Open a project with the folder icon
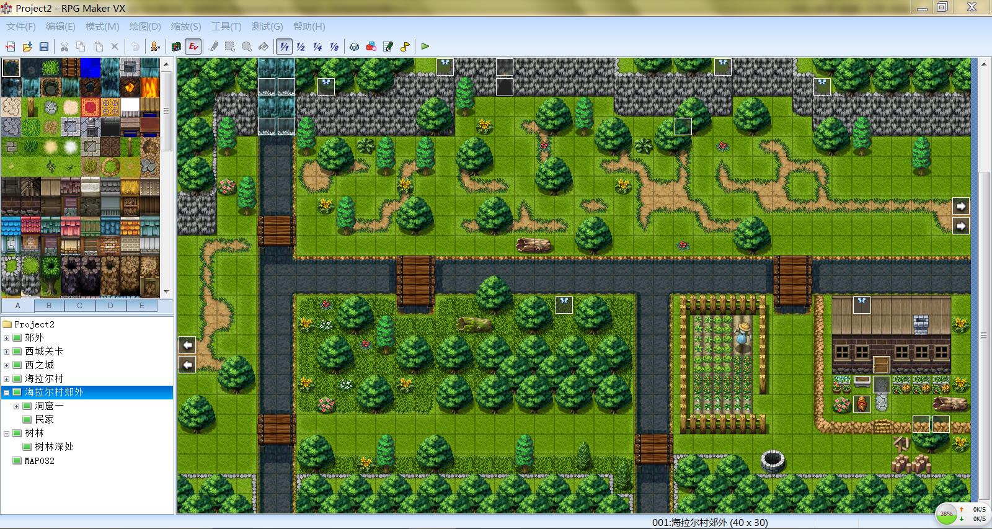 point(27,47)
